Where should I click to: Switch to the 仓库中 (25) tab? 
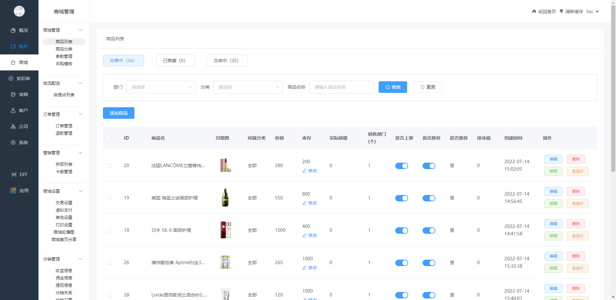(x=227, y=61)
